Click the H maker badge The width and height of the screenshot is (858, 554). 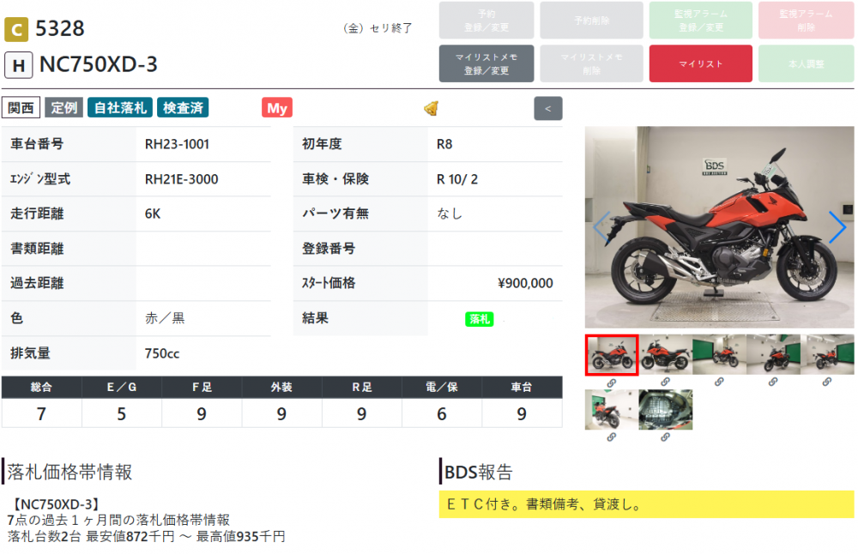coord(18,65)
